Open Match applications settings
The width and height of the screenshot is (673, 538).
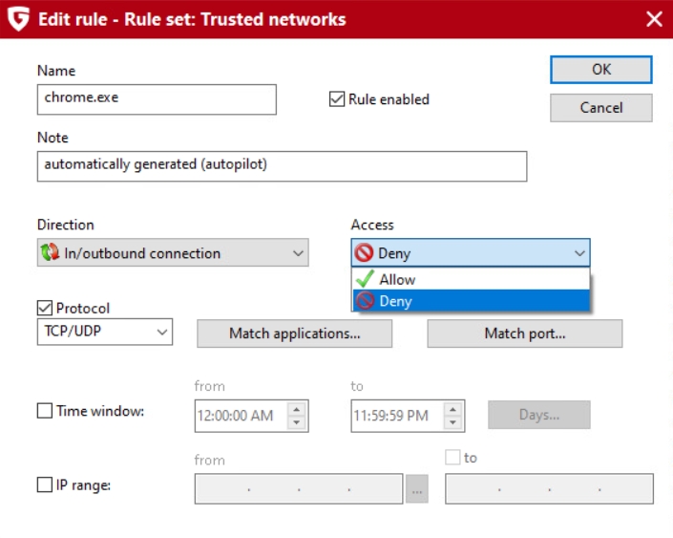[x=294, y=334]
